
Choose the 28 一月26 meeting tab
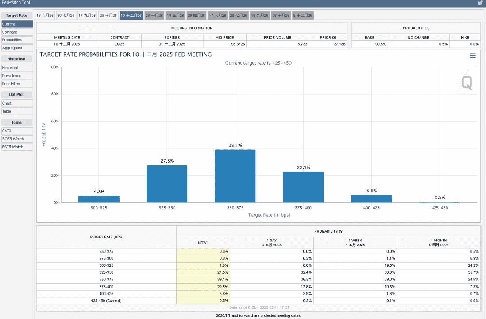(x=154, y=16)
